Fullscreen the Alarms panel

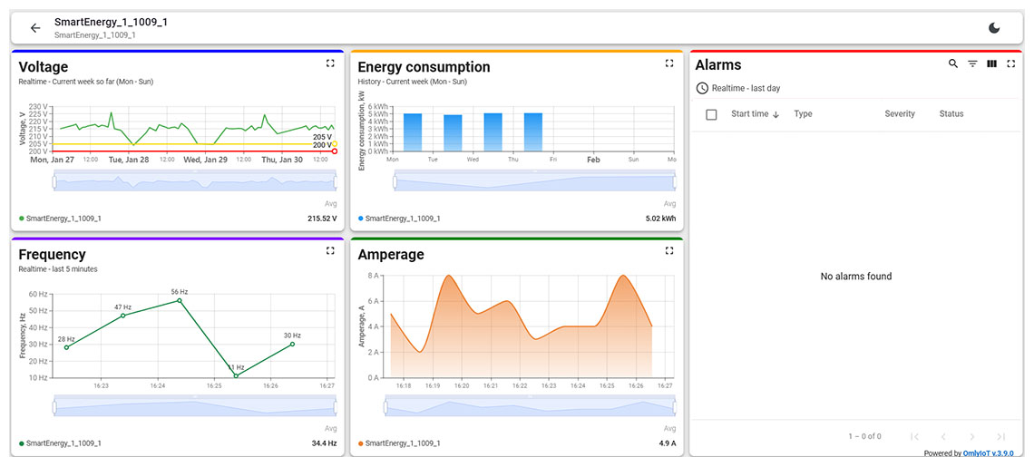tap(1010, 64)
